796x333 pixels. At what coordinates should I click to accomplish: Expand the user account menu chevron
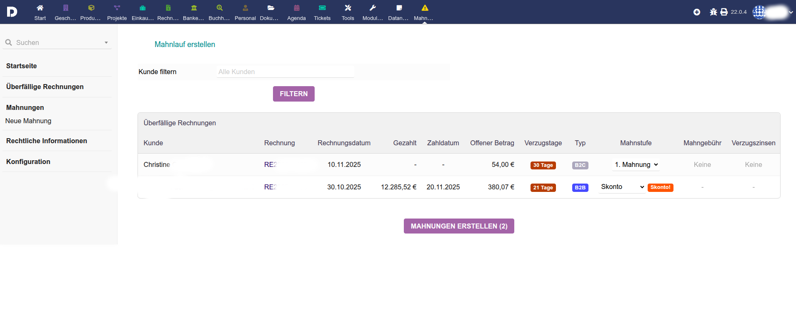click(791, 12)
